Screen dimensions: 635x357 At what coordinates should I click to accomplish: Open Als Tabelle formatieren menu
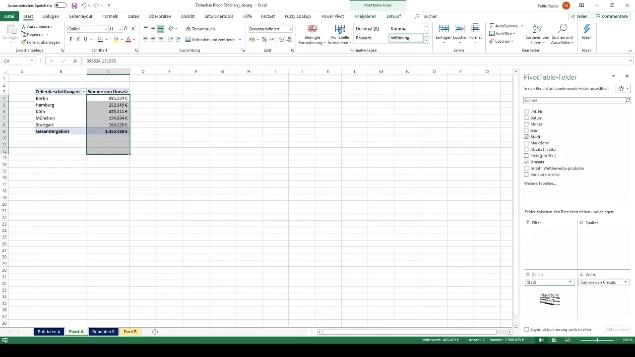tap(340, 34)
